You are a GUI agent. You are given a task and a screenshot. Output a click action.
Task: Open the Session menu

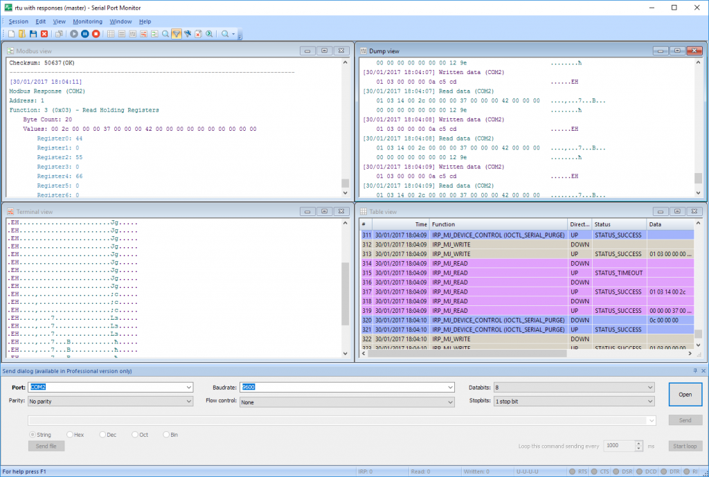[x=18, y=21]
